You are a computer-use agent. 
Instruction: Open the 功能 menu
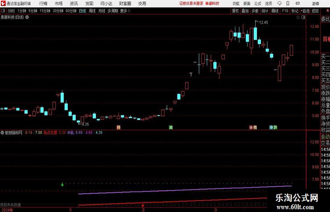[236, 3]
